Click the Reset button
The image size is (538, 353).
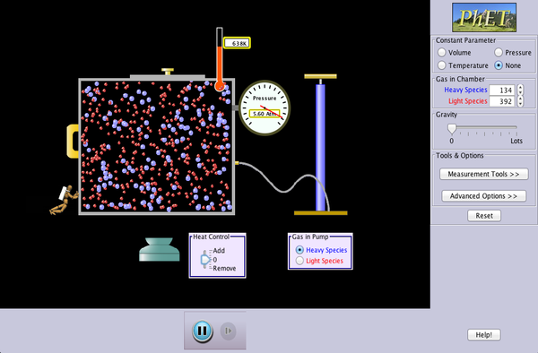(x=484, y=216)
